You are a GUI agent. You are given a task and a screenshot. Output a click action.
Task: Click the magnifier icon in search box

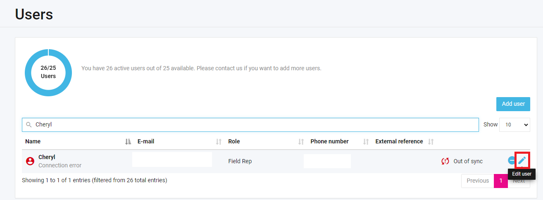pos(29,124)
